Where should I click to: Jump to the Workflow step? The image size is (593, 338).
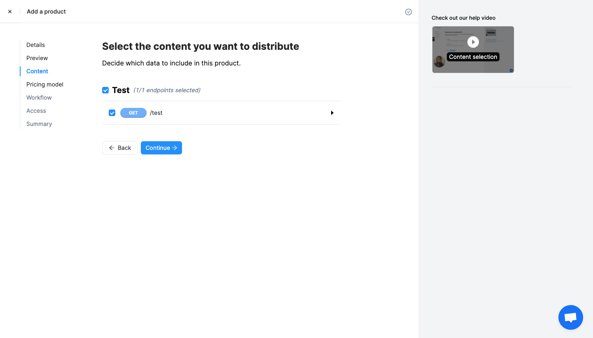39,98
